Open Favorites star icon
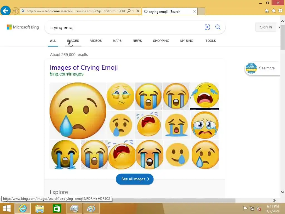This screenshot has height=214, width=285. point(274,11)
